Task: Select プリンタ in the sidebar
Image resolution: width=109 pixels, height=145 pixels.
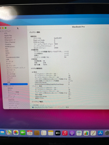Action: 10,78
